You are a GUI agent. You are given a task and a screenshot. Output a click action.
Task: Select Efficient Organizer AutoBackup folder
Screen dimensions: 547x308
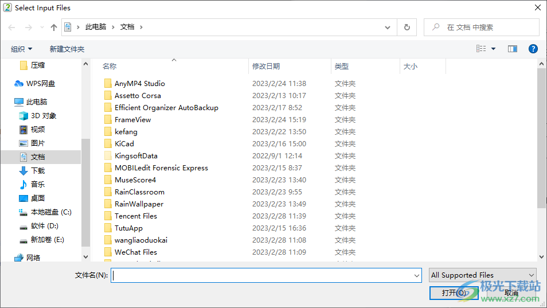point(166,107)
